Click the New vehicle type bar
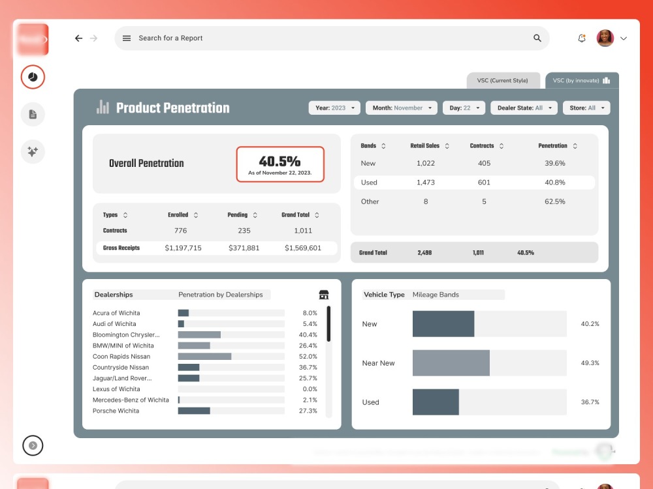The height and width of the screenshot is (489, 653). pos(443,324)
